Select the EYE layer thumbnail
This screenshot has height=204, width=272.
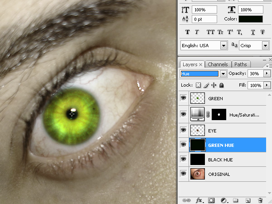198,130
